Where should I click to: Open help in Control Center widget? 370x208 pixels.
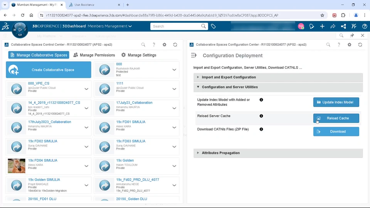[154, 45]
